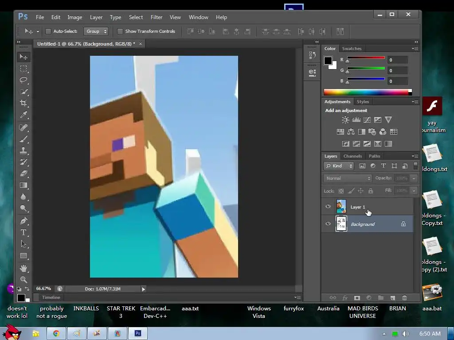This screenshot has height=340, width=454.
Task: Select the Gradient tool
Action: [x=23, y=185]
